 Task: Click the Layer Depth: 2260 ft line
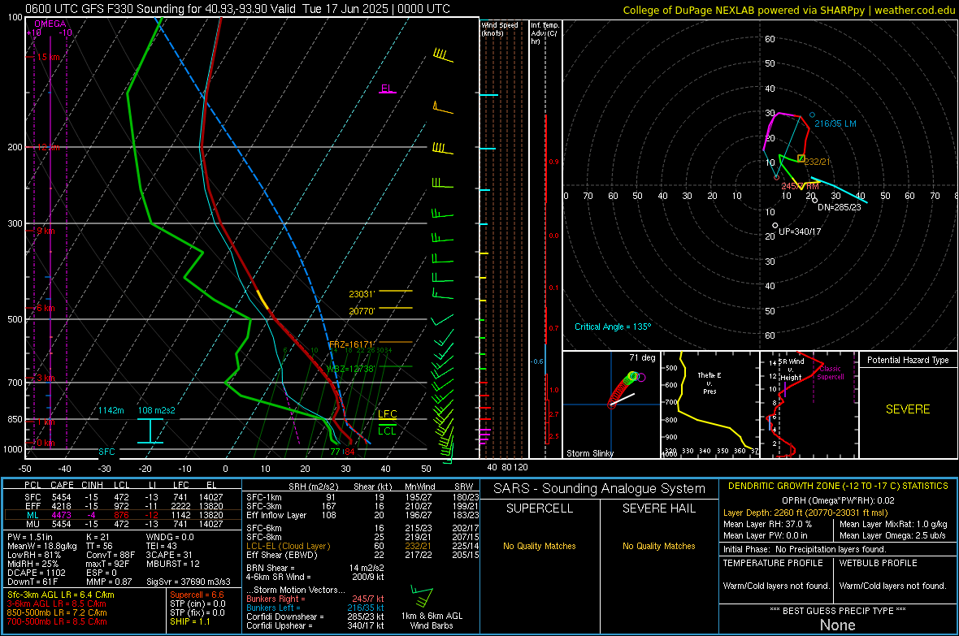(805, 513)
